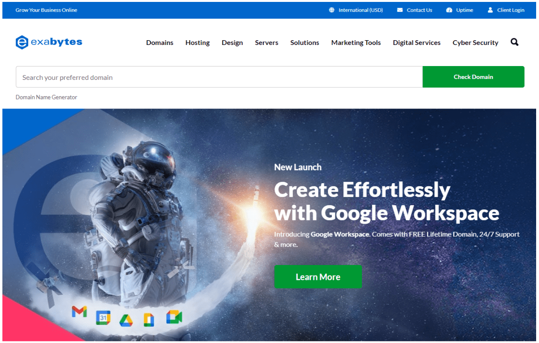Open the site search magnifier icon
Viewport: 539px width, 343px height.
coord(514,42)
